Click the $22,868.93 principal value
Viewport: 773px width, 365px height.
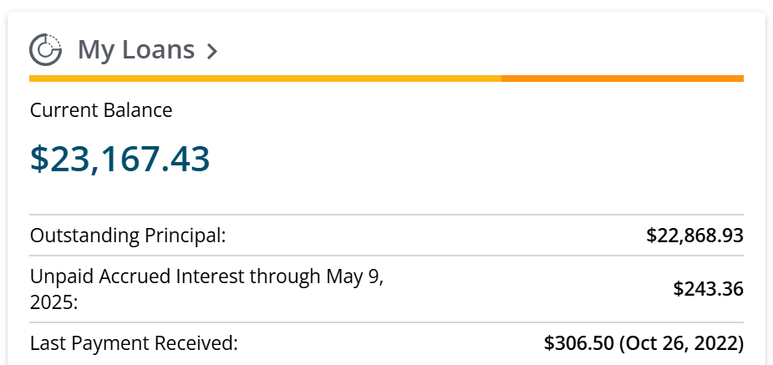pyautogui.click(x=694, y=236)
